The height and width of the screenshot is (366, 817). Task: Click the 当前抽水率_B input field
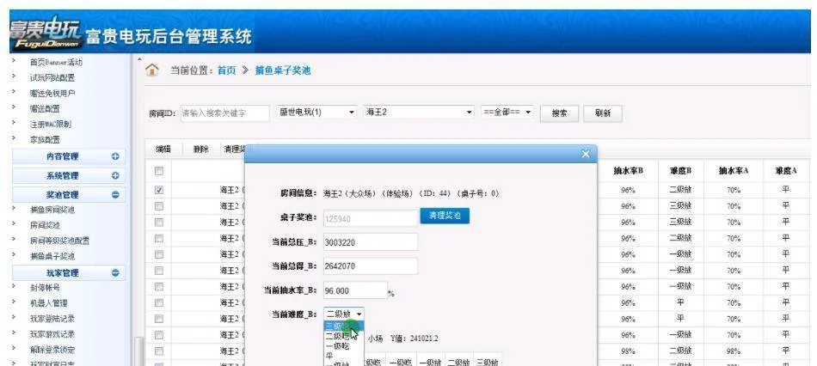click(x=354, y=290)
